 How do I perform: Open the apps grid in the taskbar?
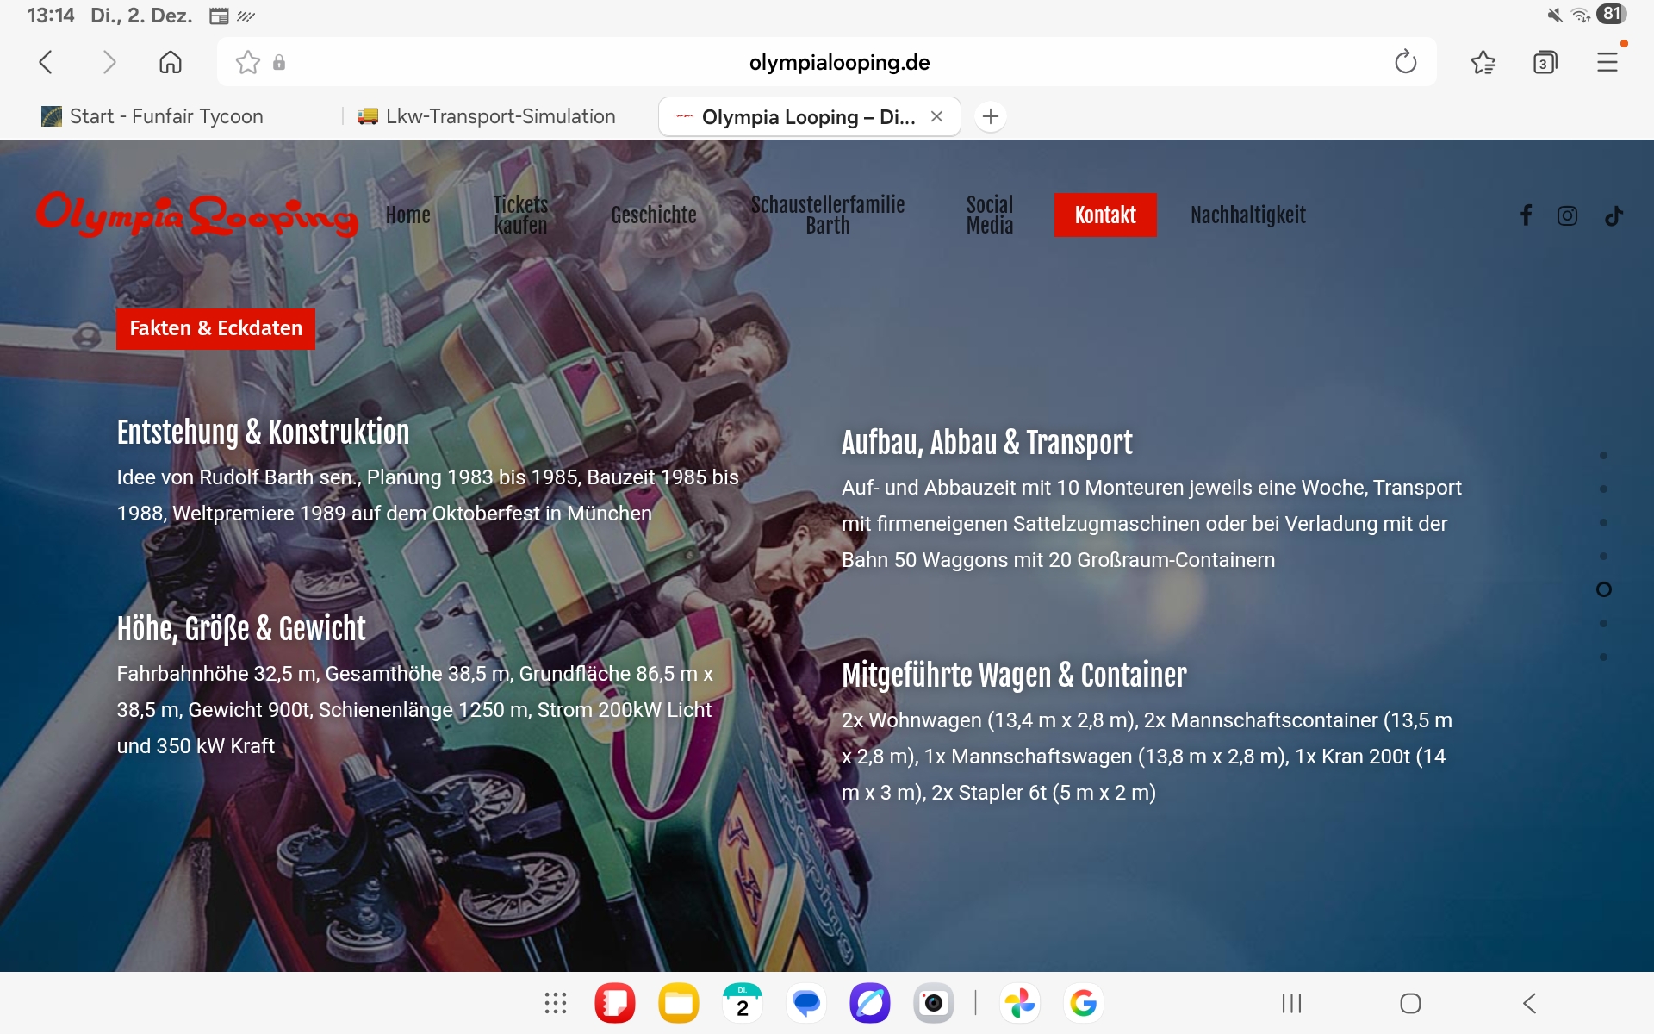click(556, 1003)
